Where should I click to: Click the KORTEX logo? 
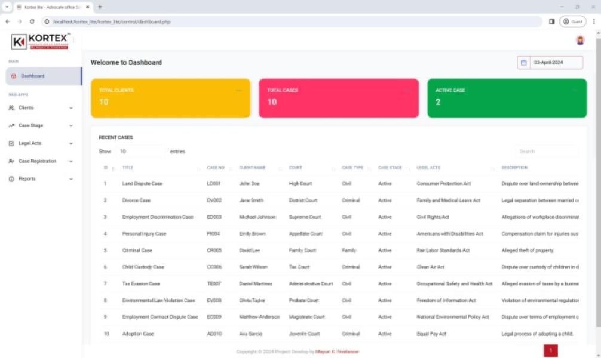coord(41,41)
